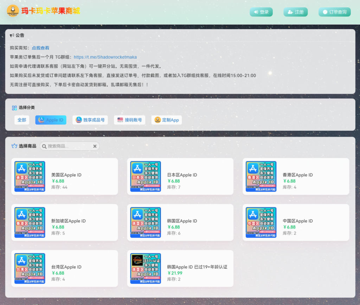Click the 库存: 44 stock count

(x=59, y=187)
